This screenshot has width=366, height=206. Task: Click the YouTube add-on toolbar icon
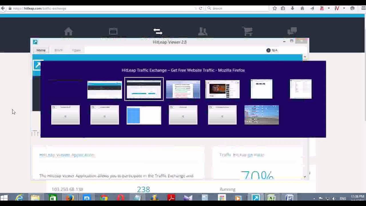point(322,8)
